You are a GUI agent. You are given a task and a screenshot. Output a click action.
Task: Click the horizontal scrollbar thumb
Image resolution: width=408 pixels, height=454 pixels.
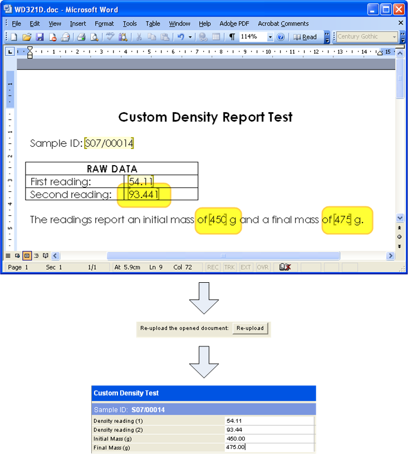(x=223, y=256)
